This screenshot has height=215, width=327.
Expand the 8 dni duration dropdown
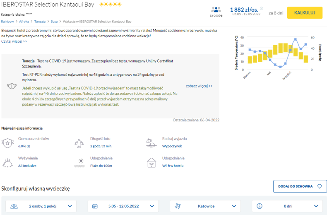(x=287, y=206)
